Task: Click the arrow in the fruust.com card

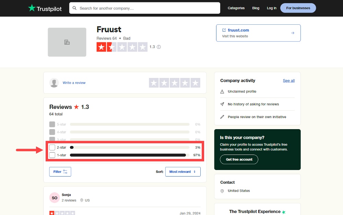Action: [293, 33]
